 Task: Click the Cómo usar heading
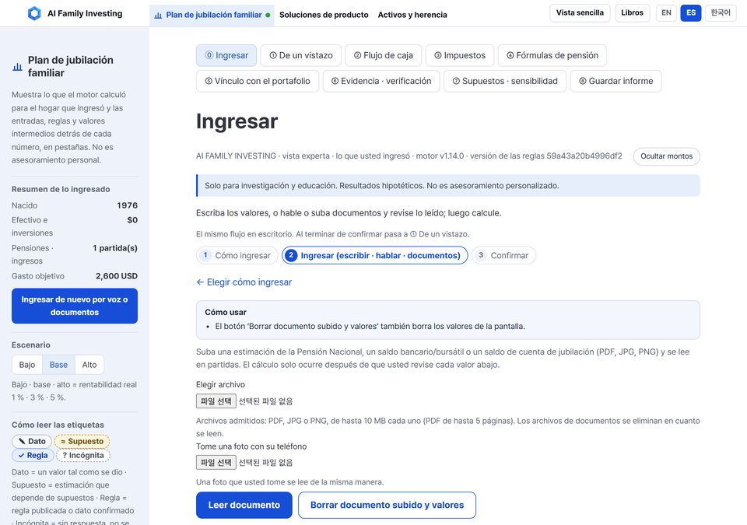click(226, 312)
